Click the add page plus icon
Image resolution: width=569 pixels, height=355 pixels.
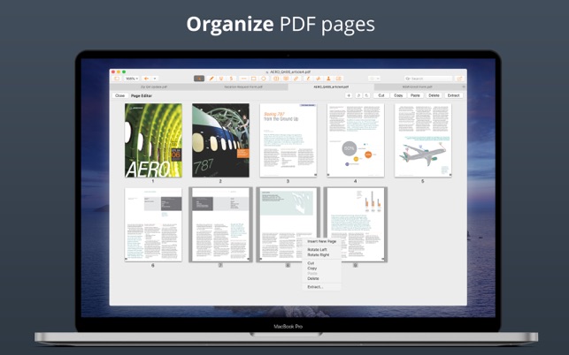349,95
